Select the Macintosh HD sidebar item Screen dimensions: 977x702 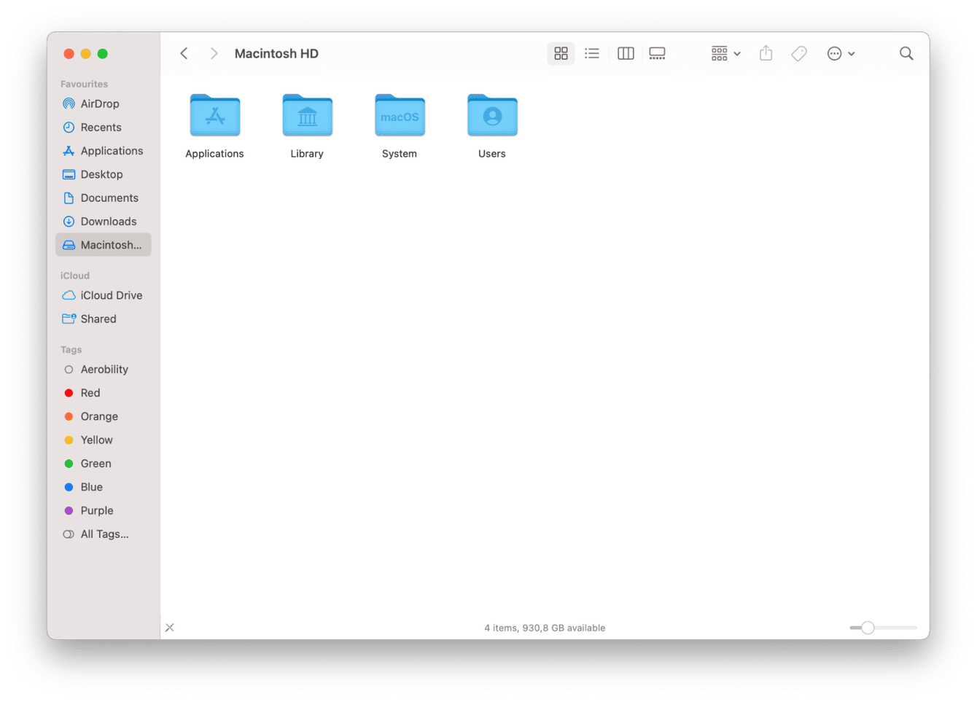pyautogui.click(x=103, y=244)
